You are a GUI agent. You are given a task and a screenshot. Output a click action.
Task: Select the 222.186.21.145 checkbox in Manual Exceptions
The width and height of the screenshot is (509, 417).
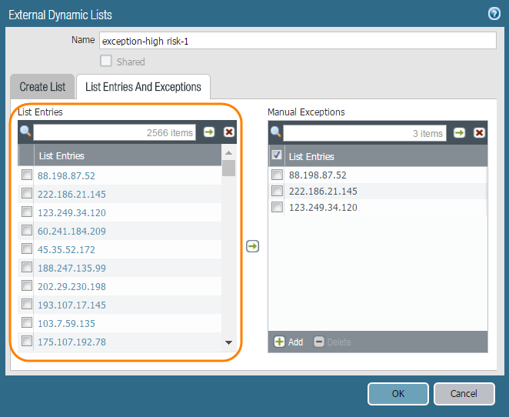click(x=277, y=191)
